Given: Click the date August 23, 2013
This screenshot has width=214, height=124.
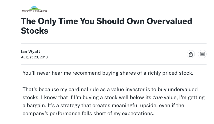Looking at the screenshot, I should 34,57.
